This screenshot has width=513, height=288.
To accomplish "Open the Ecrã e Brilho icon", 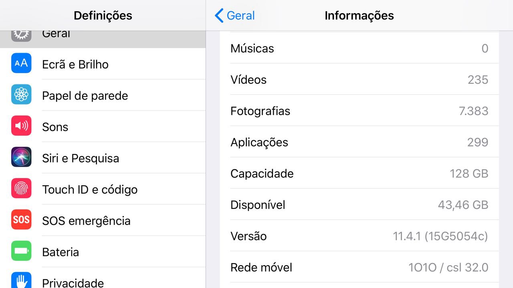I will pyautogui.click(x=21, y=64).
